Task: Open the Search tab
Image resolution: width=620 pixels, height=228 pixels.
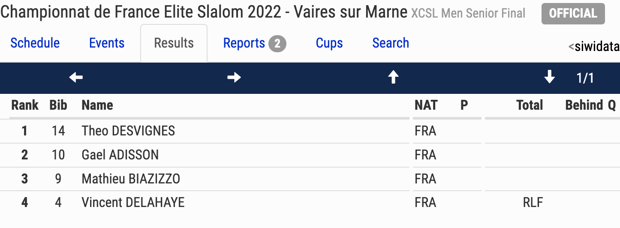Action: tap(391, 43)
